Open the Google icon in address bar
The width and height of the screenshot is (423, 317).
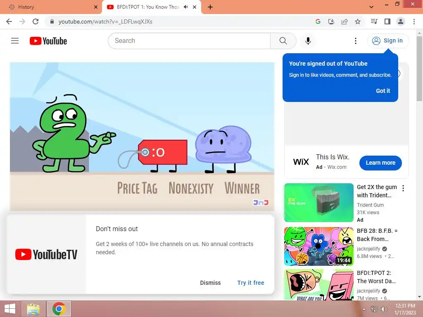click(318, 21)
